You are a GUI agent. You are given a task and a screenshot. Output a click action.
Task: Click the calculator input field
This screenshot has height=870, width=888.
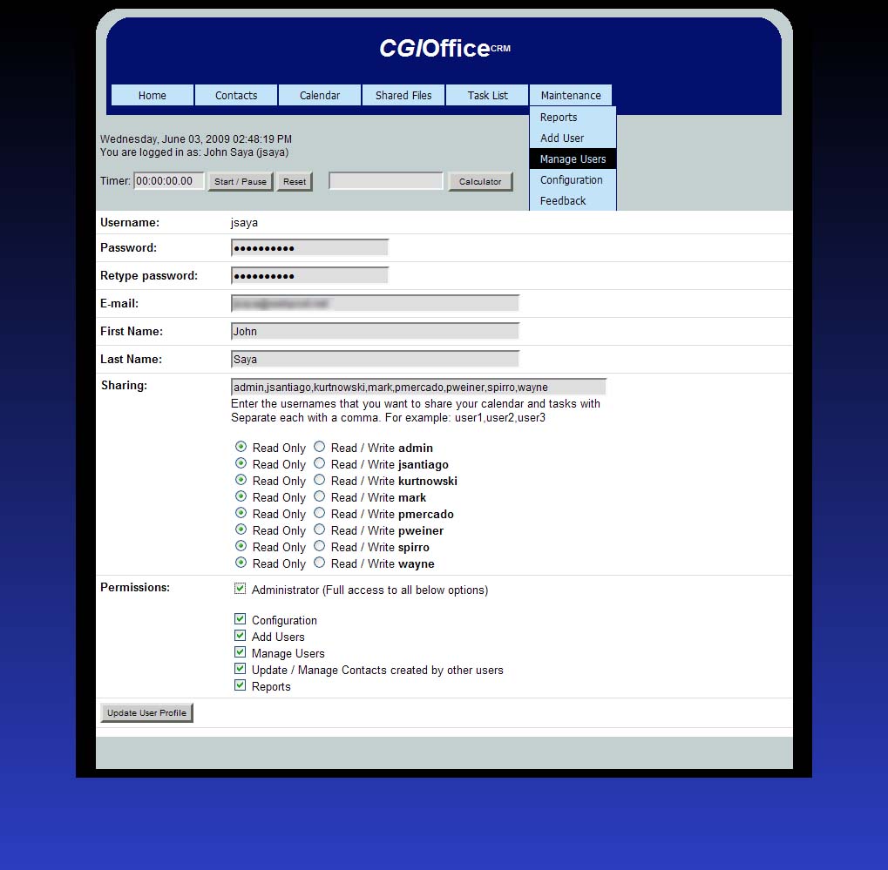coord(386,181)
